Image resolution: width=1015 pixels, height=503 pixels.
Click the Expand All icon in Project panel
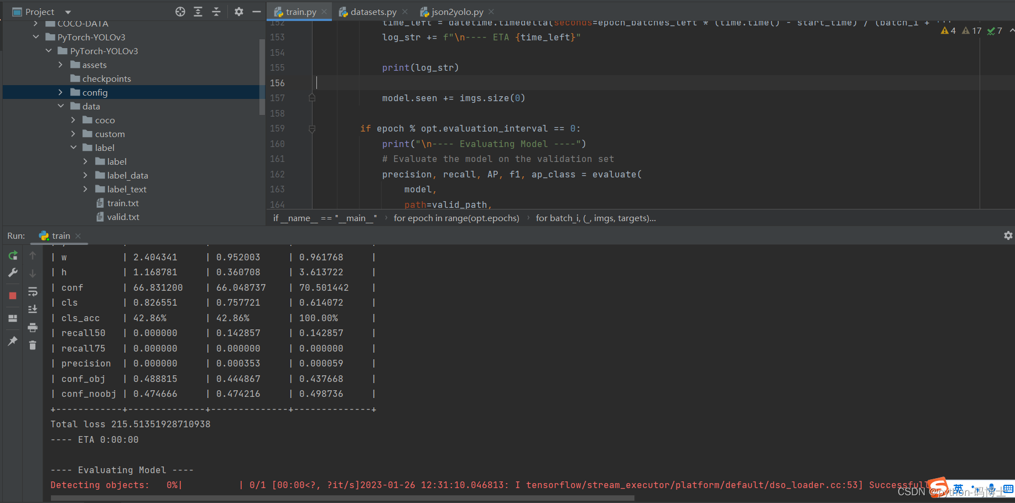(198, 12)
